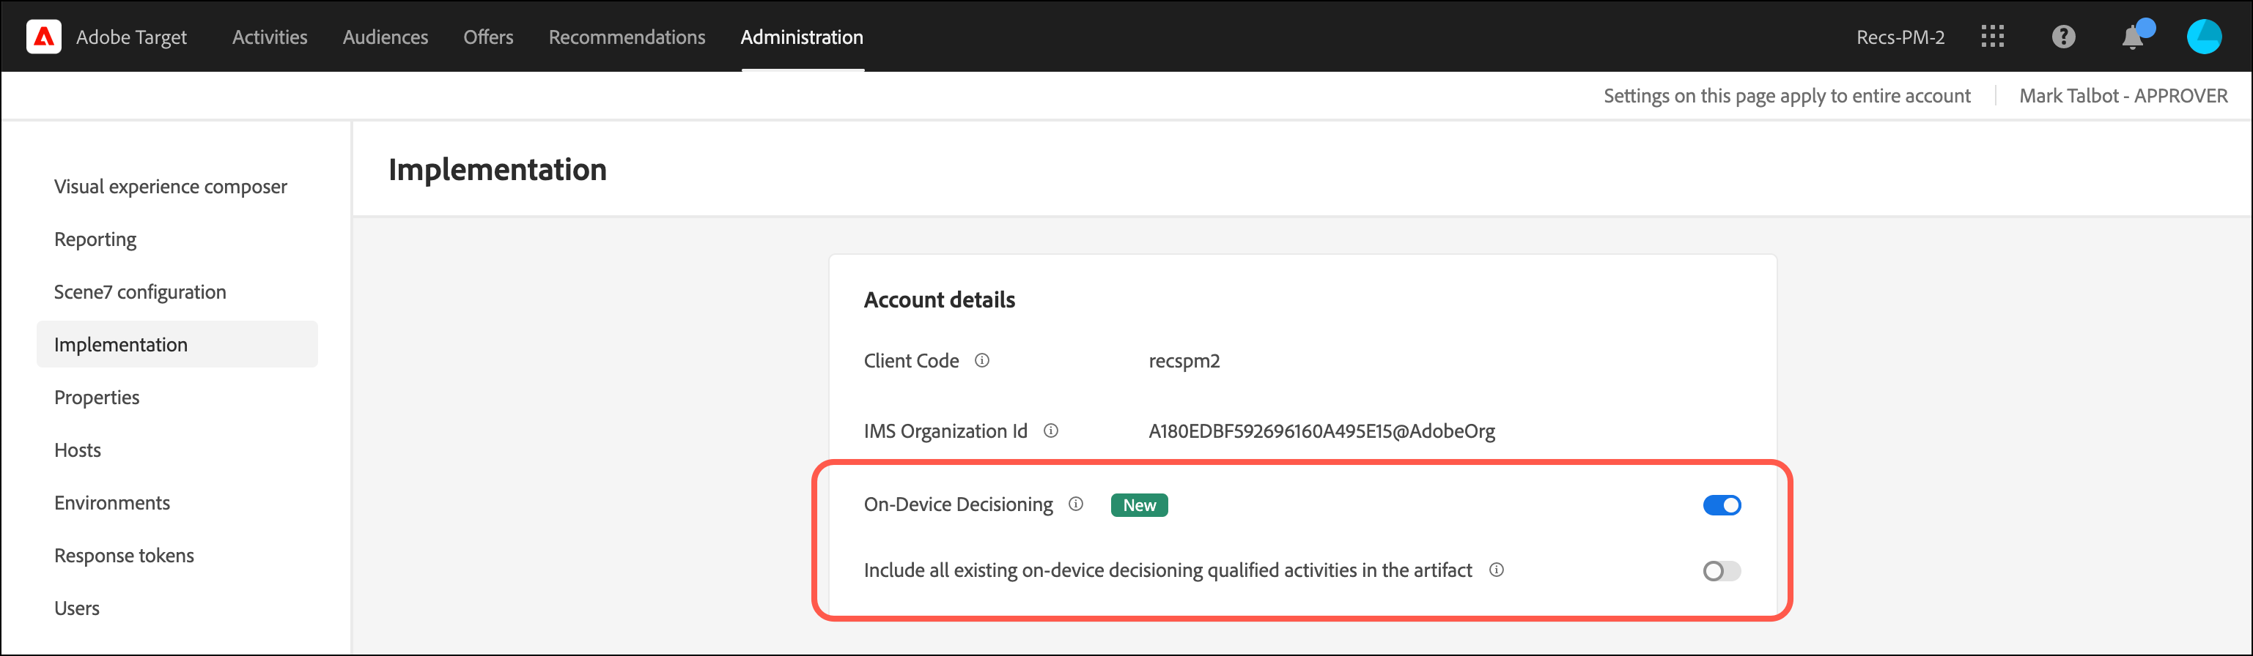Select Visual experience composer in sidebar
The height and width of the screenshot is (656, 2253).
click(171, 187)
